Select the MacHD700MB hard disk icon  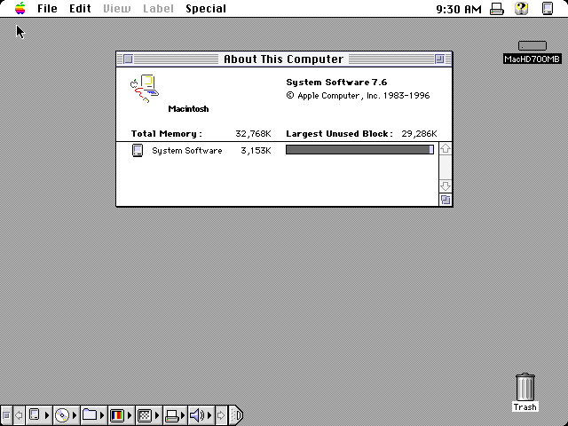(x=532, y=45)
